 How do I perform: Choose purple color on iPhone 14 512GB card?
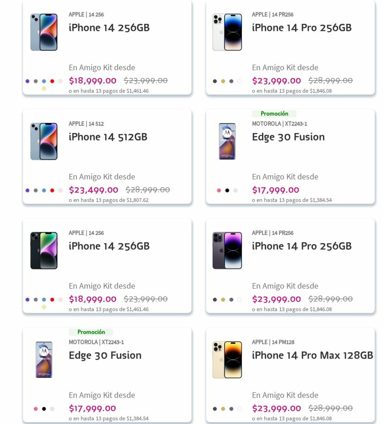click(28, 191)
